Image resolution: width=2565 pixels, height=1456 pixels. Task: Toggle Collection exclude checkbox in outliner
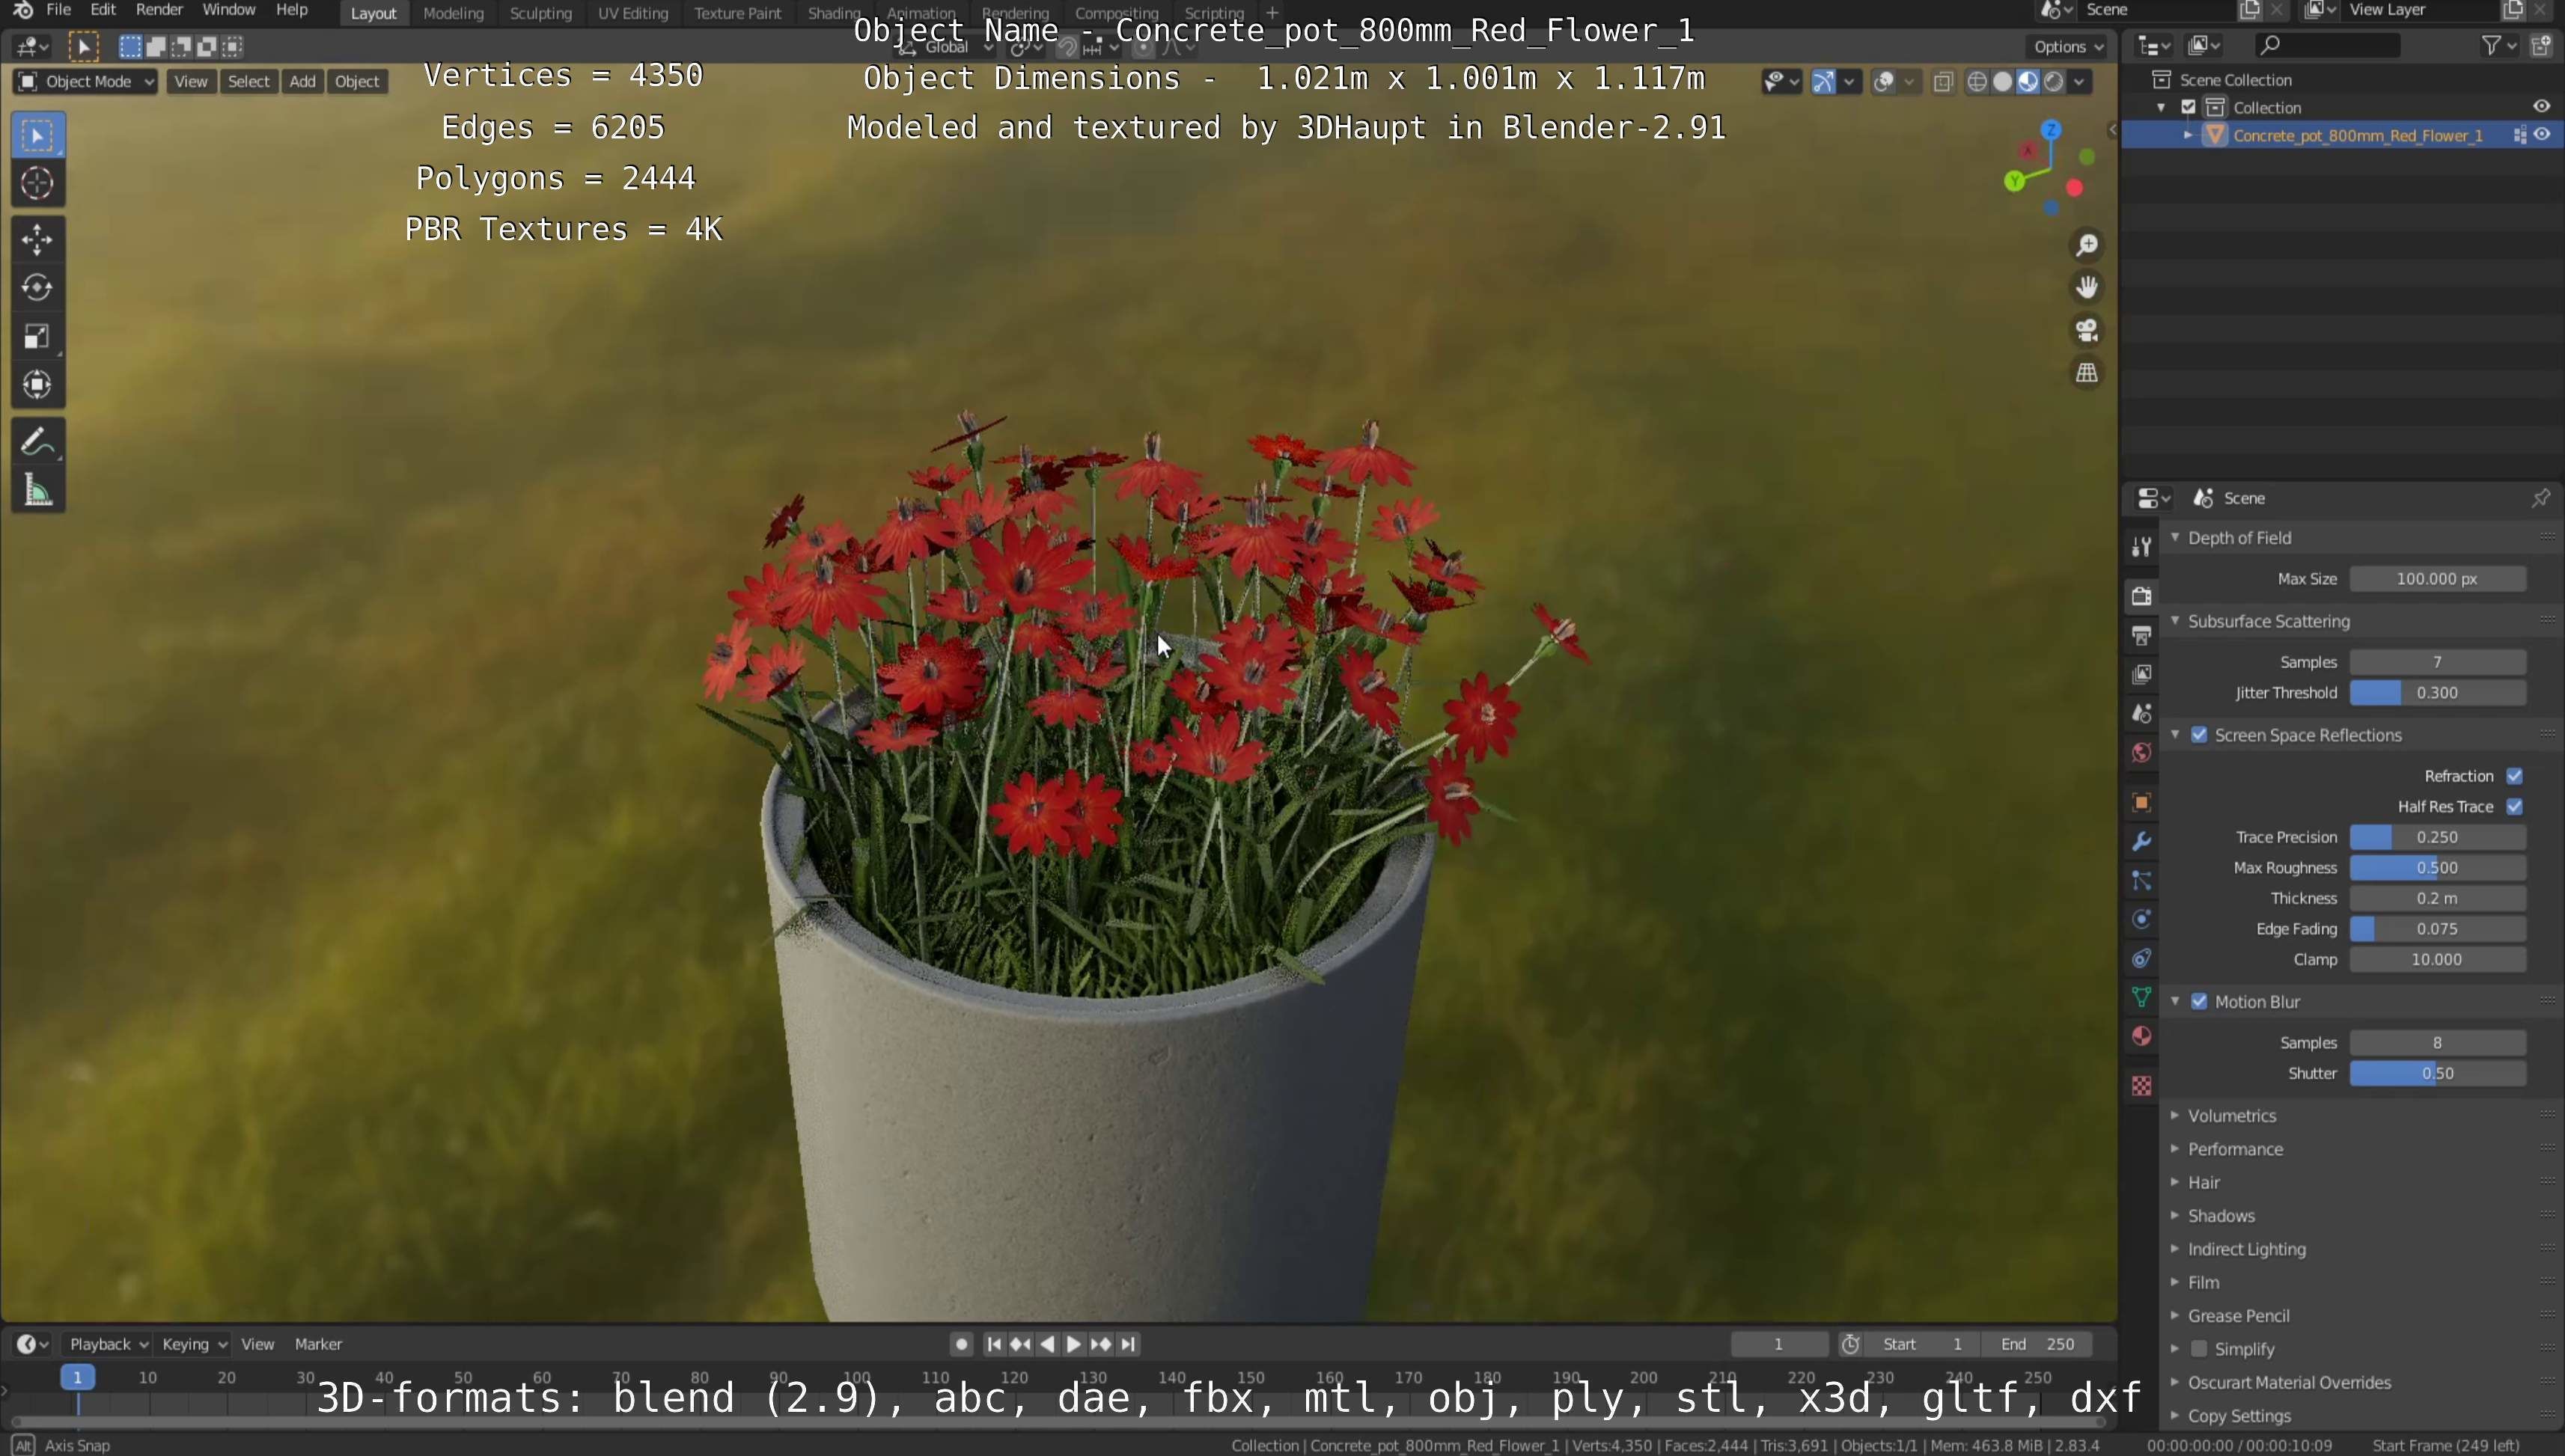tap(2188, 107)
